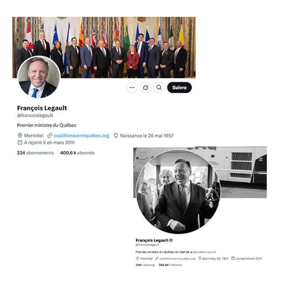Click the Montréal location pin icon
Viewport: 281px width, 281px height.
(x=20, y=136)
